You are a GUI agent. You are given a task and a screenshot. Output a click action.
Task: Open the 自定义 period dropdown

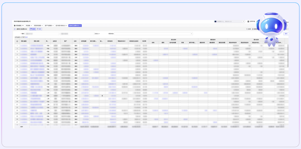pos(97,34)
